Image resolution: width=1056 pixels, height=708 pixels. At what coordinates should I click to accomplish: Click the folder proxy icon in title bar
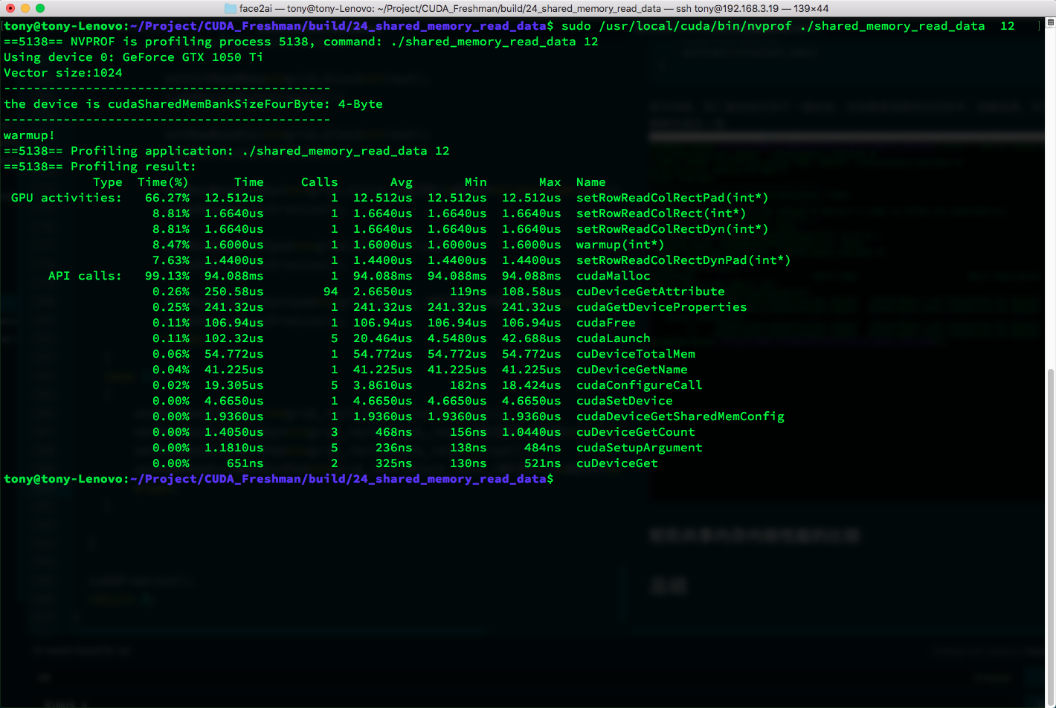tap(231, 8)
